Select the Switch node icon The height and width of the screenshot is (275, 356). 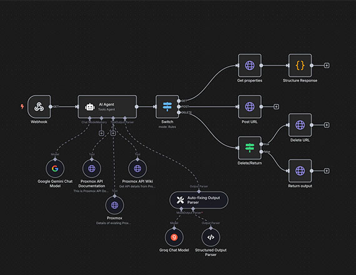[167, 107]
